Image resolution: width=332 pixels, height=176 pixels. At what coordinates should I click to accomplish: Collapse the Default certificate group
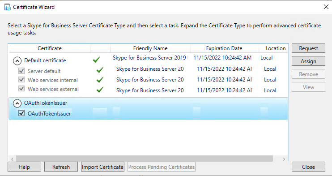(x=17, y=61)
